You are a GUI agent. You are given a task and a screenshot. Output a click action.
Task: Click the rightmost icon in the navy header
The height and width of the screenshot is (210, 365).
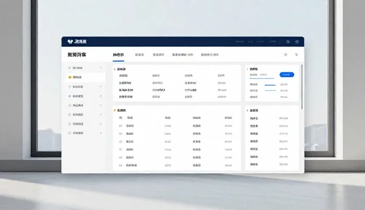(x=297, y=42)
